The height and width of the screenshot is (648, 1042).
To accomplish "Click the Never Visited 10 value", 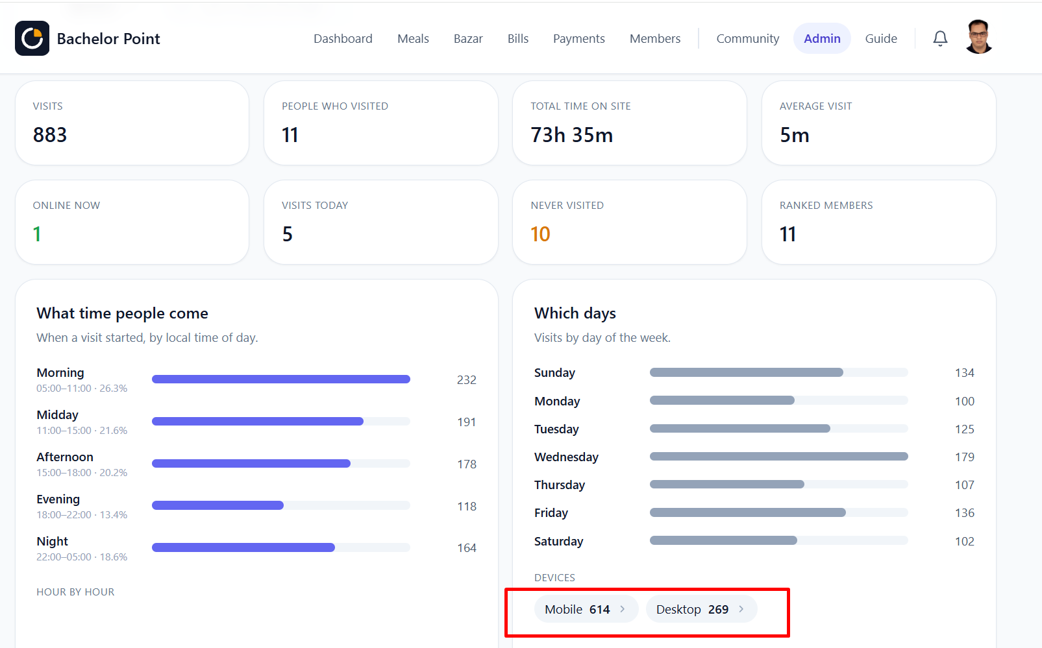I will point(540,234).
